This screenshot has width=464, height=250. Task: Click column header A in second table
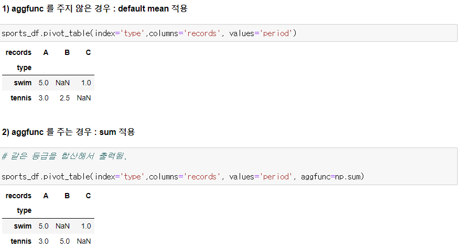pyautogui.click(x=46, y=196)
